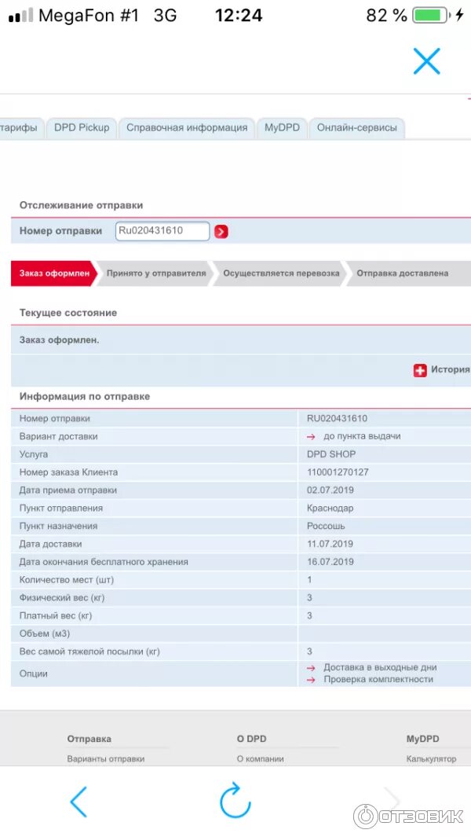Viewport: 471px width, 837px height.
Task: Tap the 12:24 clock in the status bar
Action: tap(239, 16)
